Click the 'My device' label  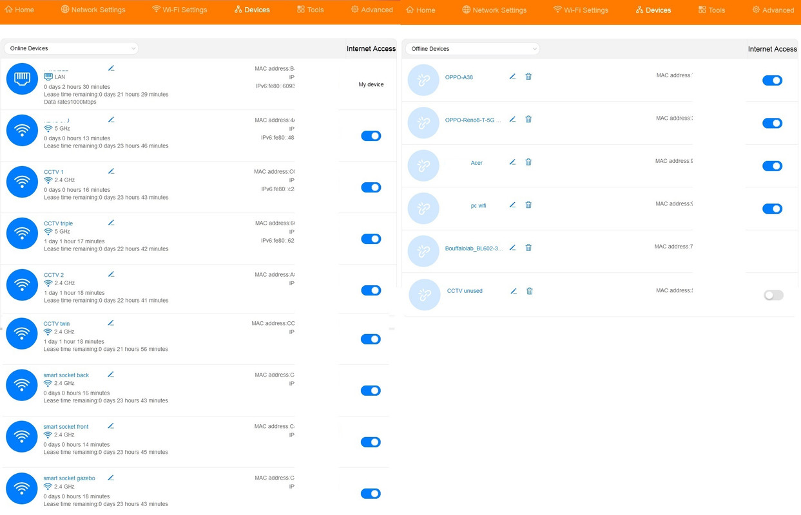click(x=371, y=84)
